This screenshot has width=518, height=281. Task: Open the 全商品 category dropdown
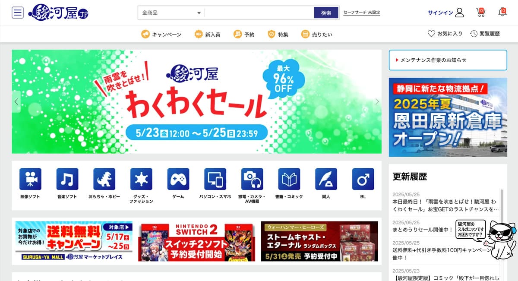pyautogui.click(x=171, y=13)
